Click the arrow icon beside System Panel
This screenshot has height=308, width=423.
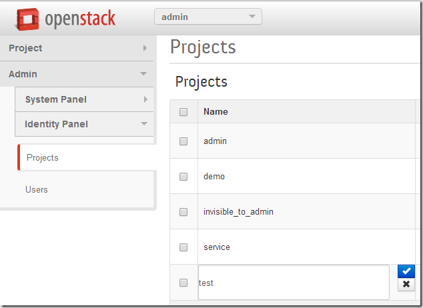(145, 99)
